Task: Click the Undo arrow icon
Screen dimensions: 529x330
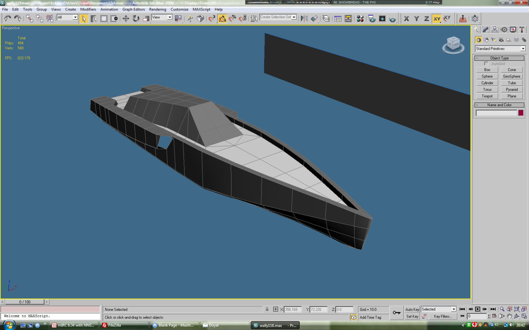Action: pyautogui.click(x=7, y=18)
